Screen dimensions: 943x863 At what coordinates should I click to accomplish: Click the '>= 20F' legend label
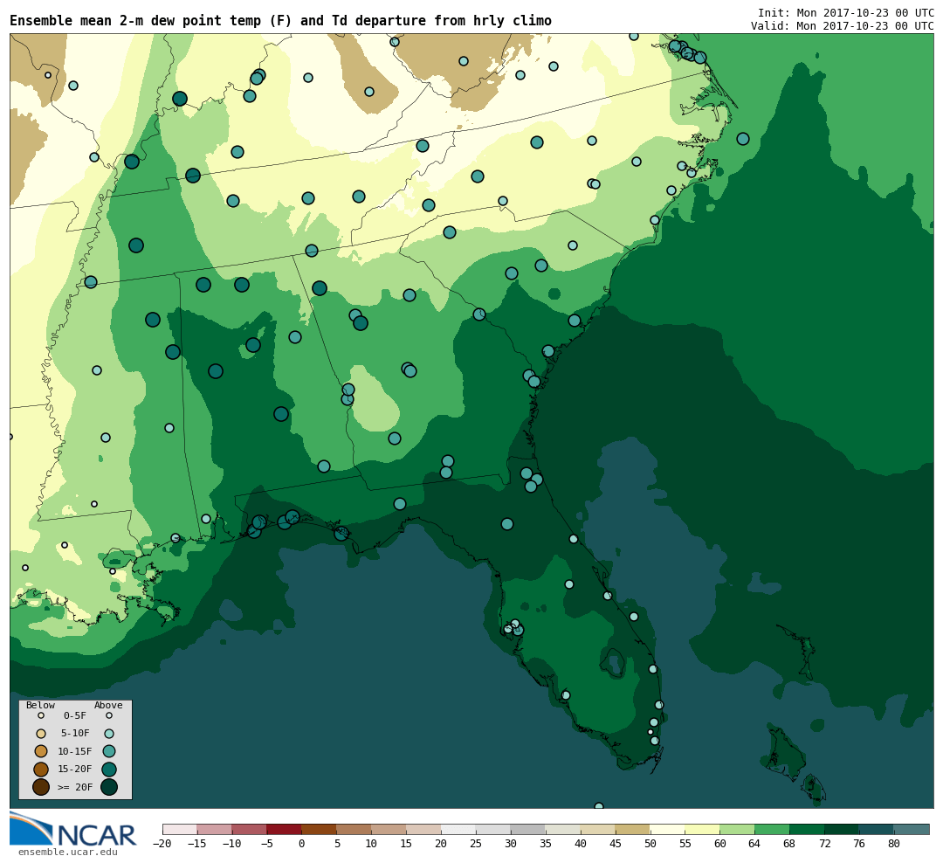tap(75, 787)
